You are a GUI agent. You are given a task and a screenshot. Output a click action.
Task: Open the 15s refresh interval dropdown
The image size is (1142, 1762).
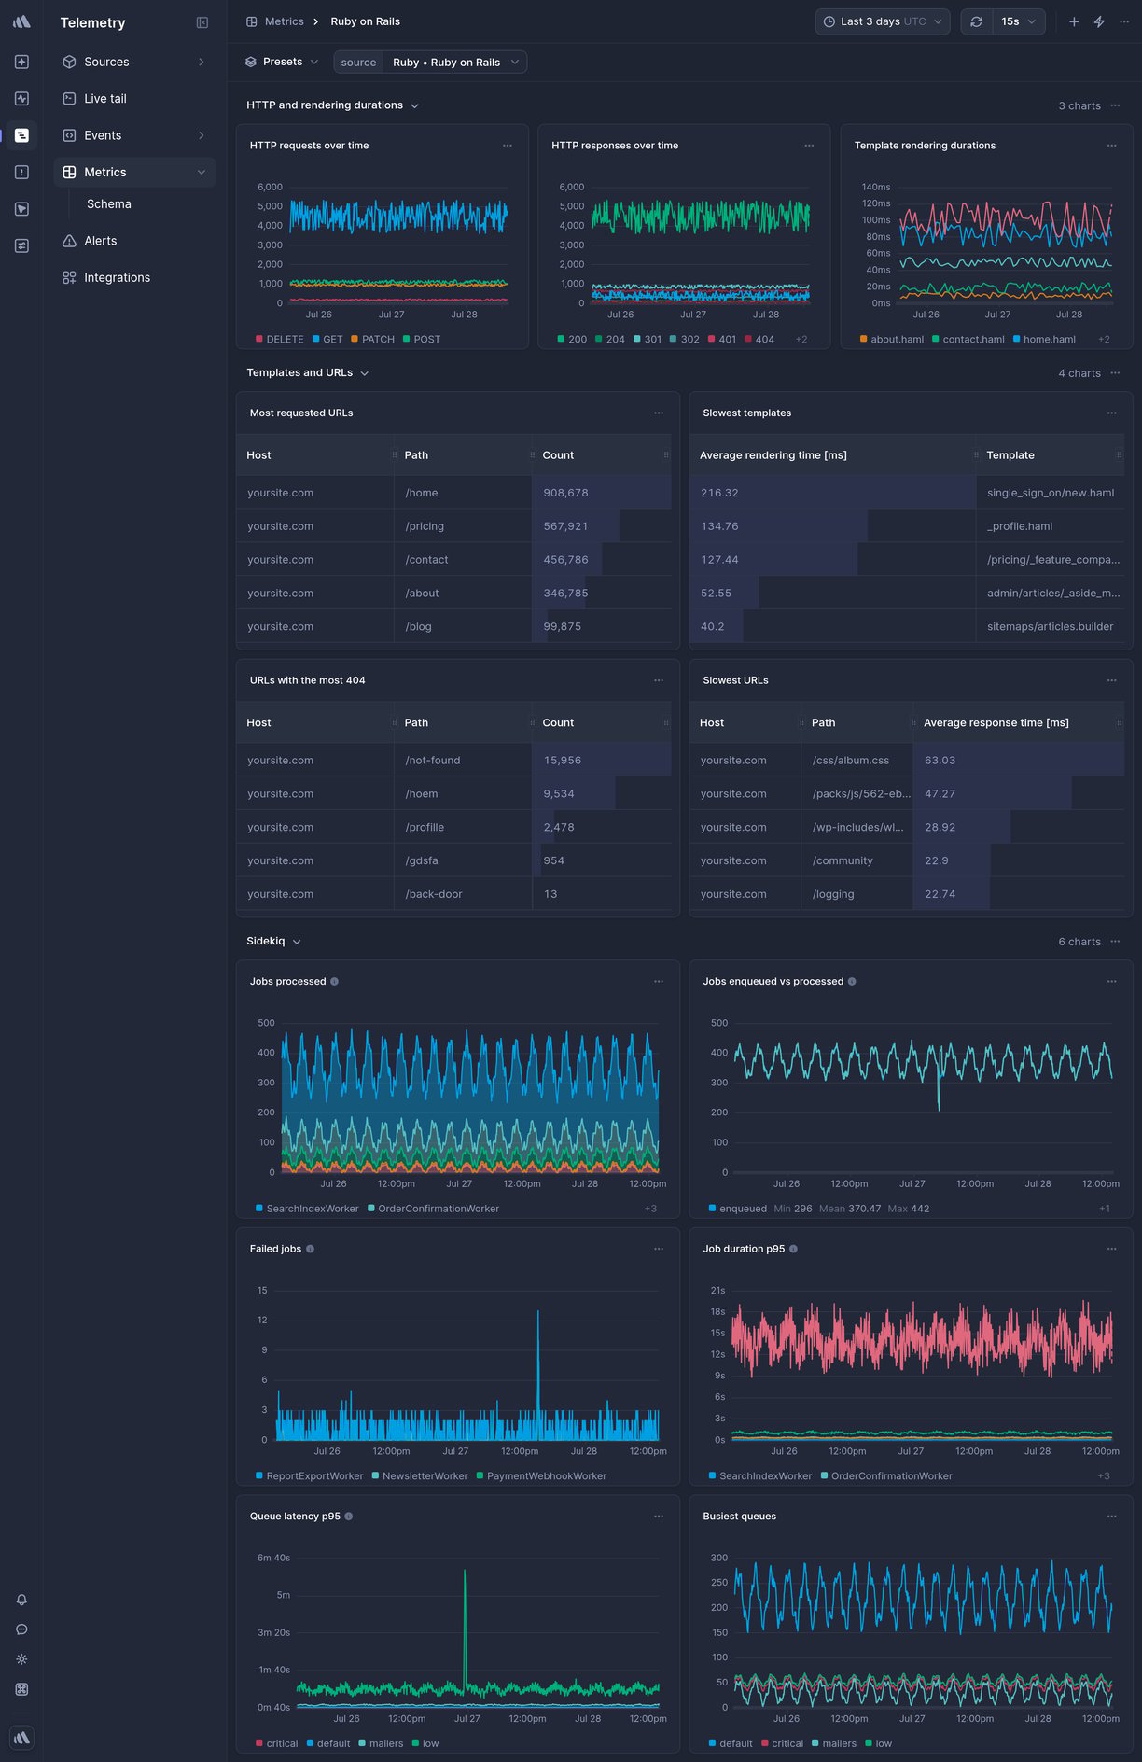pyautogui.click(x=1019, y=21)
